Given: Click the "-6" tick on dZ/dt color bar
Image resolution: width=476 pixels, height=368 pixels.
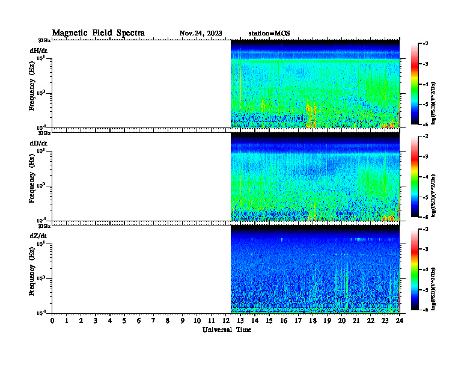Looking at the screenshot, I should [426, 310].
